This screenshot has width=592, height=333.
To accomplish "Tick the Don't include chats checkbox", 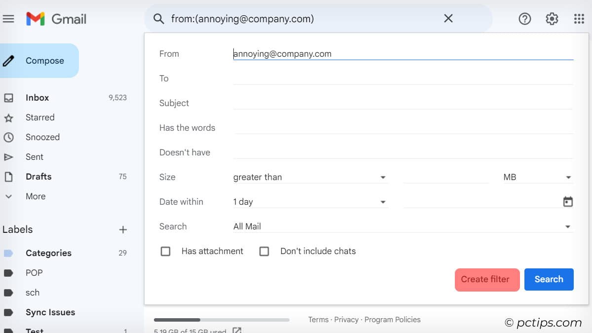I will pos(264,251).
